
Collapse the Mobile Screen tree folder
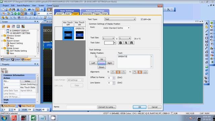pyautogui.click(x=2, y=48)
